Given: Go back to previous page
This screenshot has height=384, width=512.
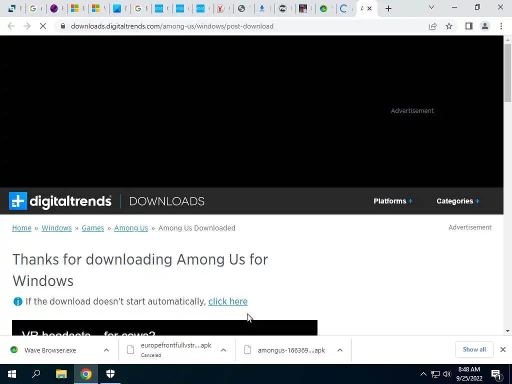Looking at the screenshot, I should (11, 26).
